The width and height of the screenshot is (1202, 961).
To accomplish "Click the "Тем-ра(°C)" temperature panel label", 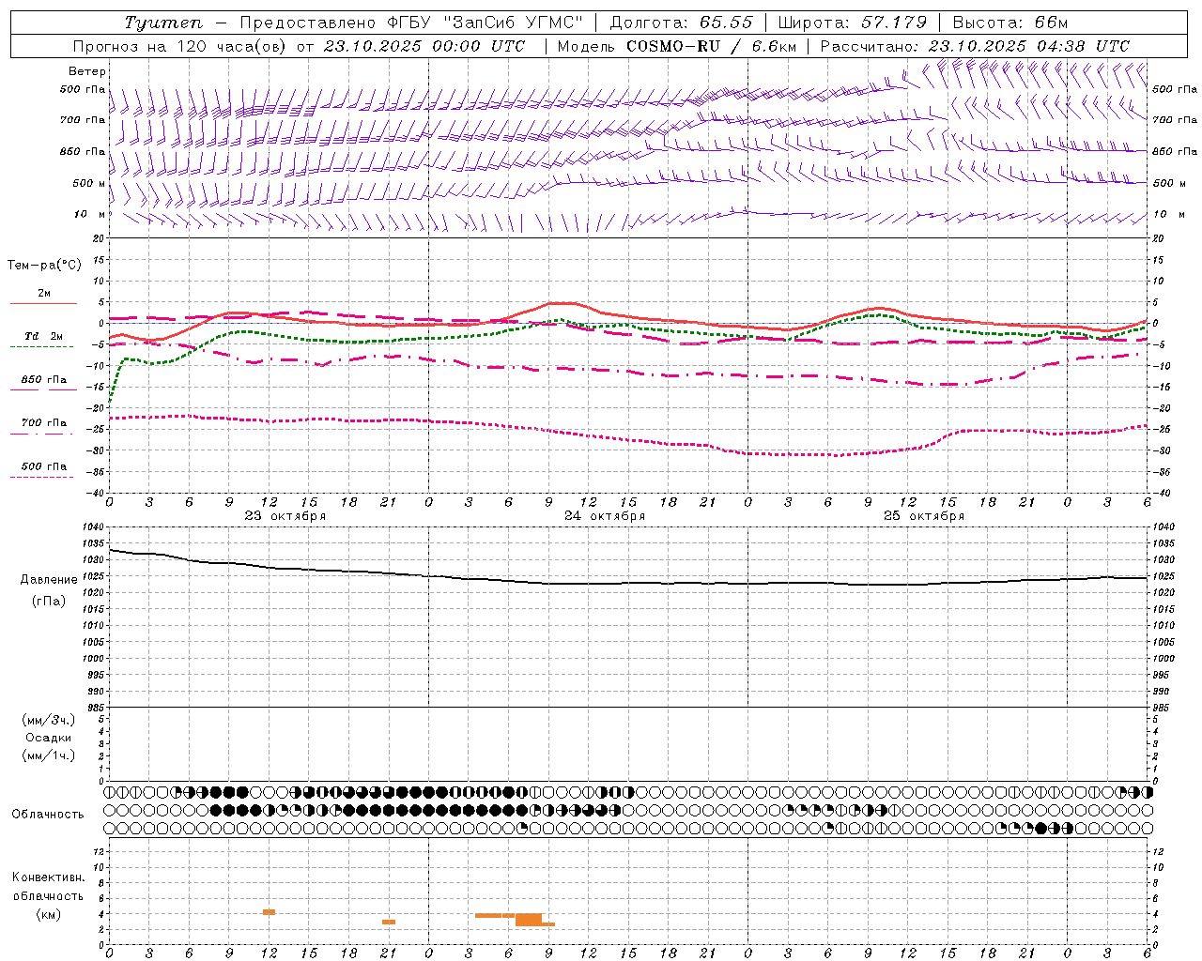I will [x=44, y=266].
